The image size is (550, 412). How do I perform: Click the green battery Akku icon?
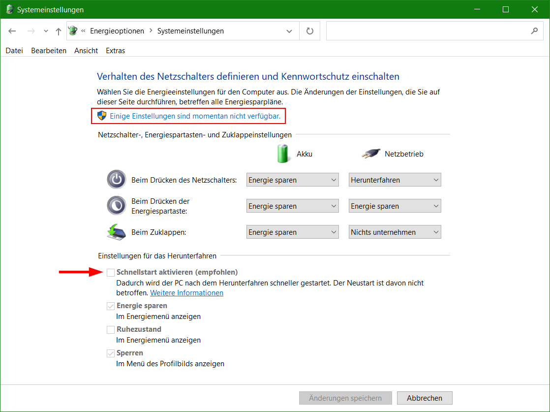tap(282, 154)
